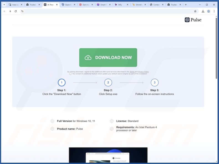The image size is (219, 164).
Task: Click the gear icon beside License
Action: pos(112,121)
